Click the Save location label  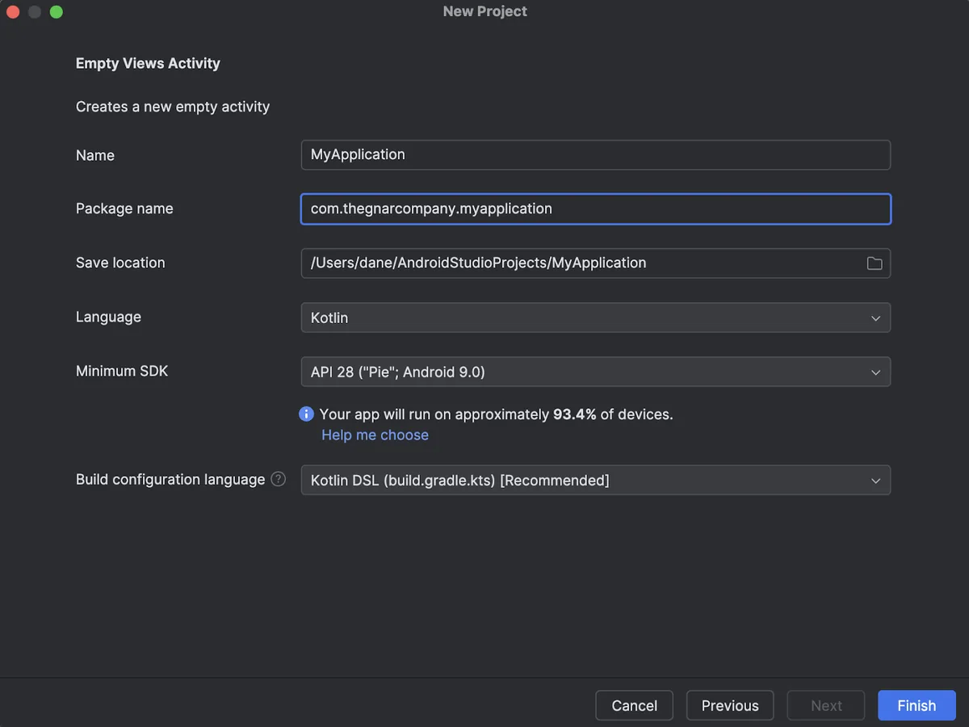(120, 263)
